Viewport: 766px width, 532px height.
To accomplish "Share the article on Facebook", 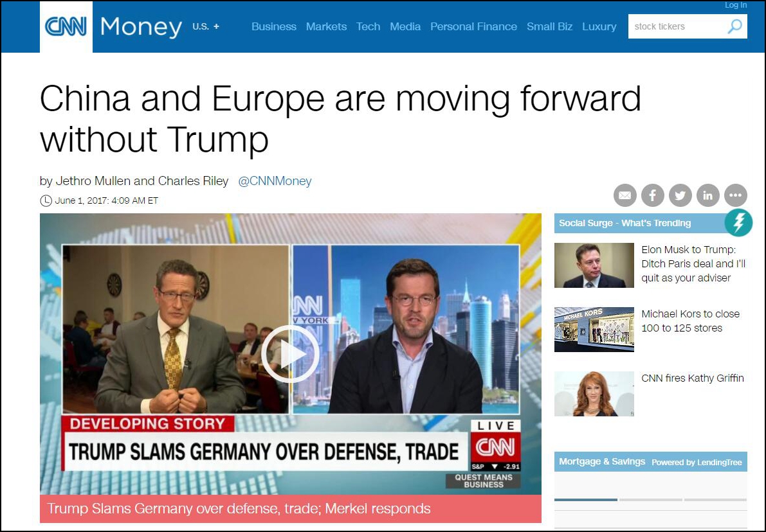I will click(653, 196).
